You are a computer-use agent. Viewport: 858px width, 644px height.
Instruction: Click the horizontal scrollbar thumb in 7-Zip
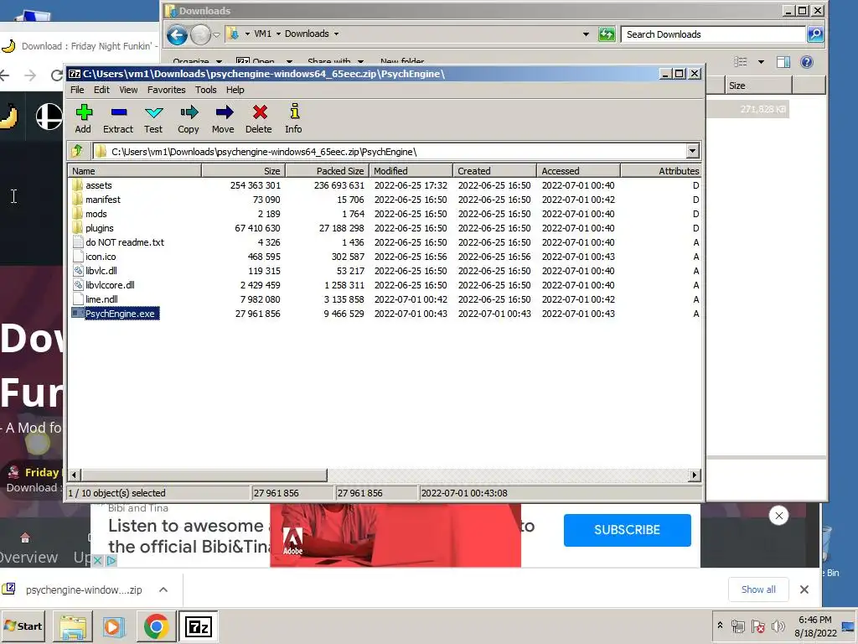coord(204,475)
